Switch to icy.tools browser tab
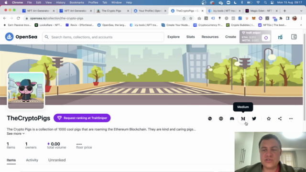The width and height of the screenshot is (306, 172). [x=224, y=11]
